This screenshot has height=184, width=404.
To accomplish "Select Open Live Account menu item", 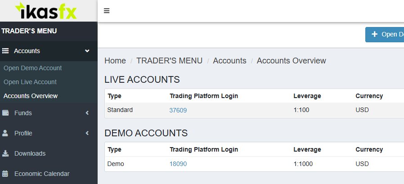I will click(x=30, y=82).
